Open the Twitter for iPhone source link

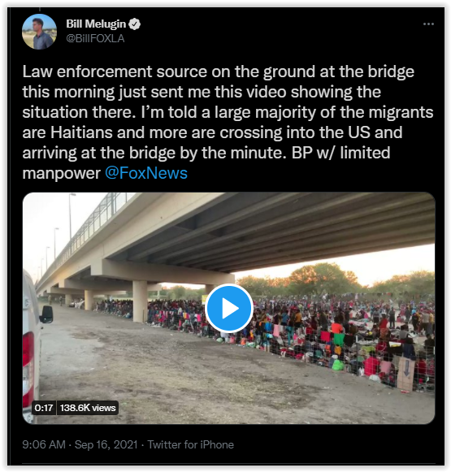[191, 444]
